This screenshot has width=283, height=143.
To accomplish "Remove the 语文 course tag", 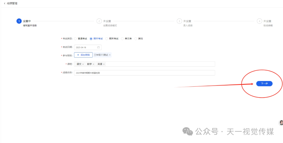I will point(83,64).
